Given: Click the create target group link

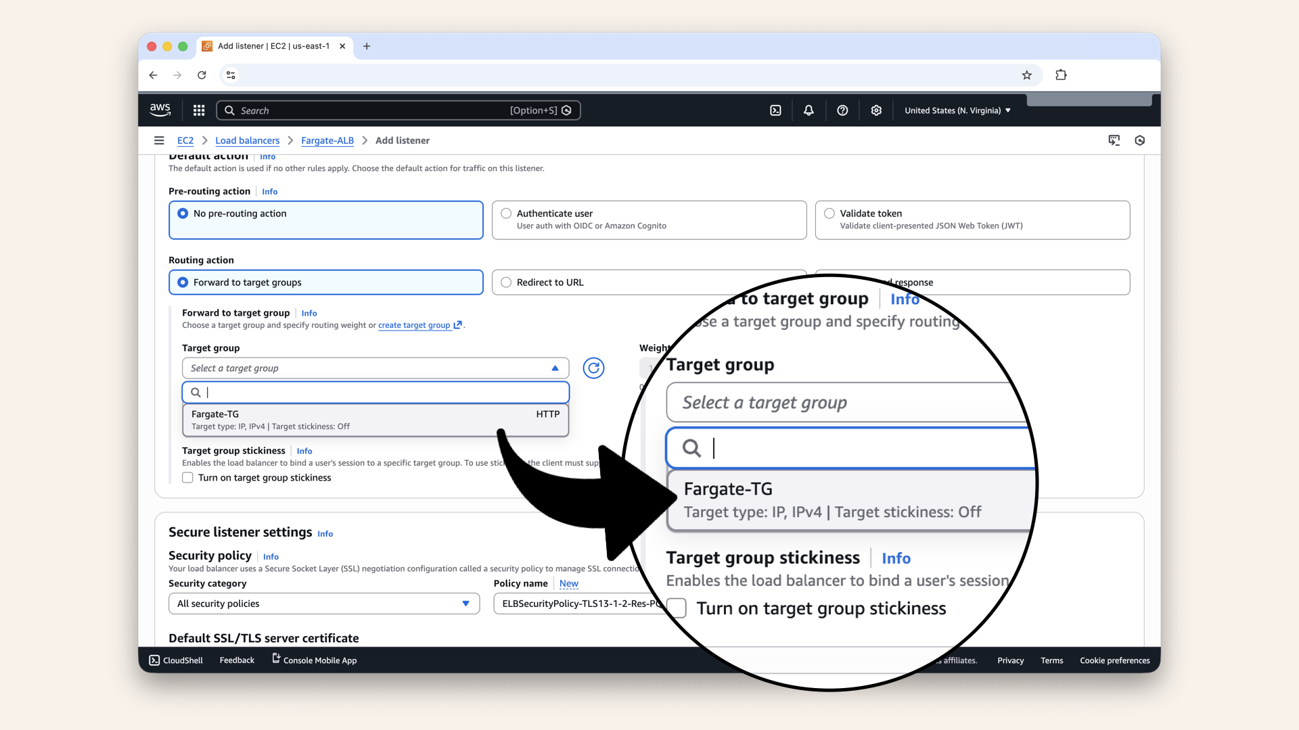Looking at the screenshot, I should [415, 325].
